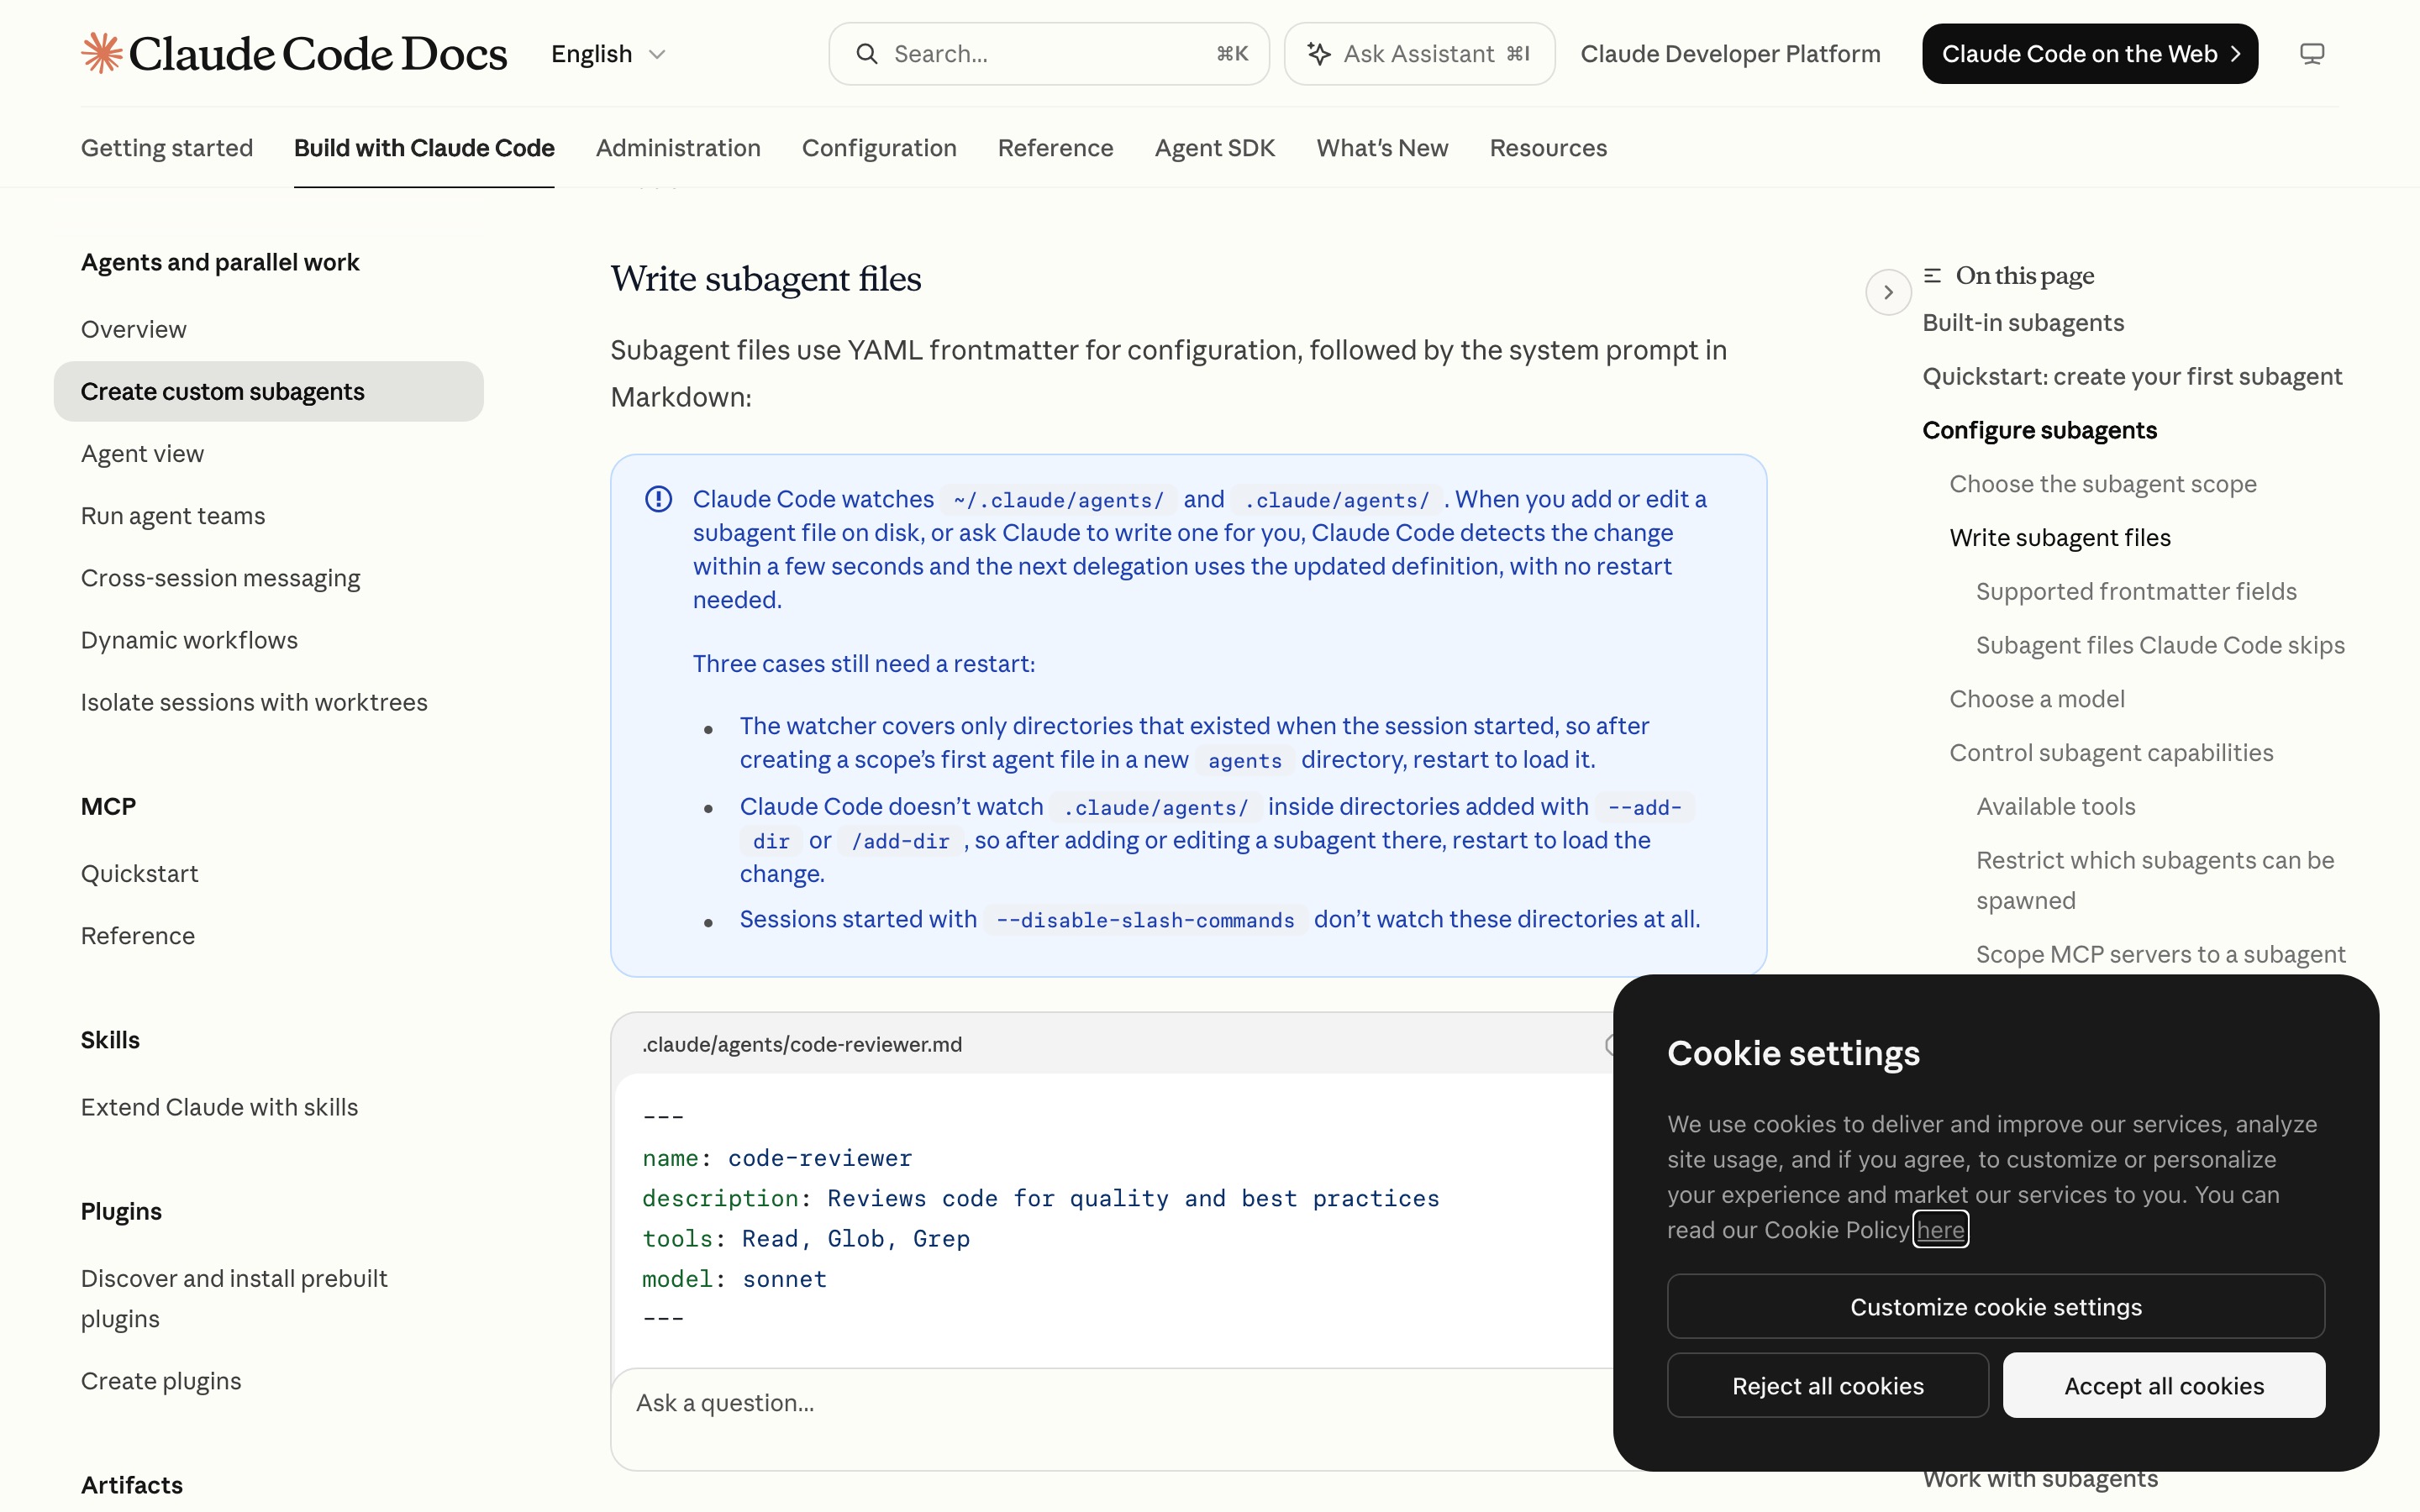Jump to Supported frontmatter fields

click(x=2136, y=591)
